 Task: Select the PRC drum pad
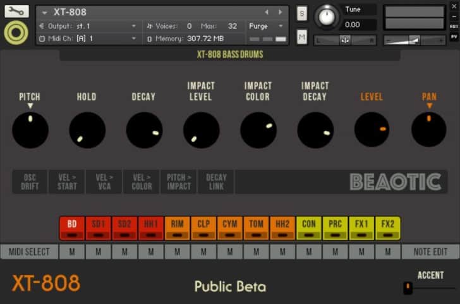pos(335,228)
